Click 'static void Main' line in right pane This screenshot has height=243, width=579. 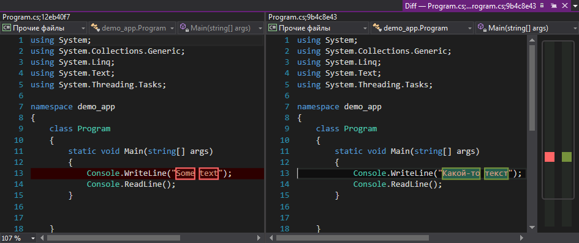(407, 151)
